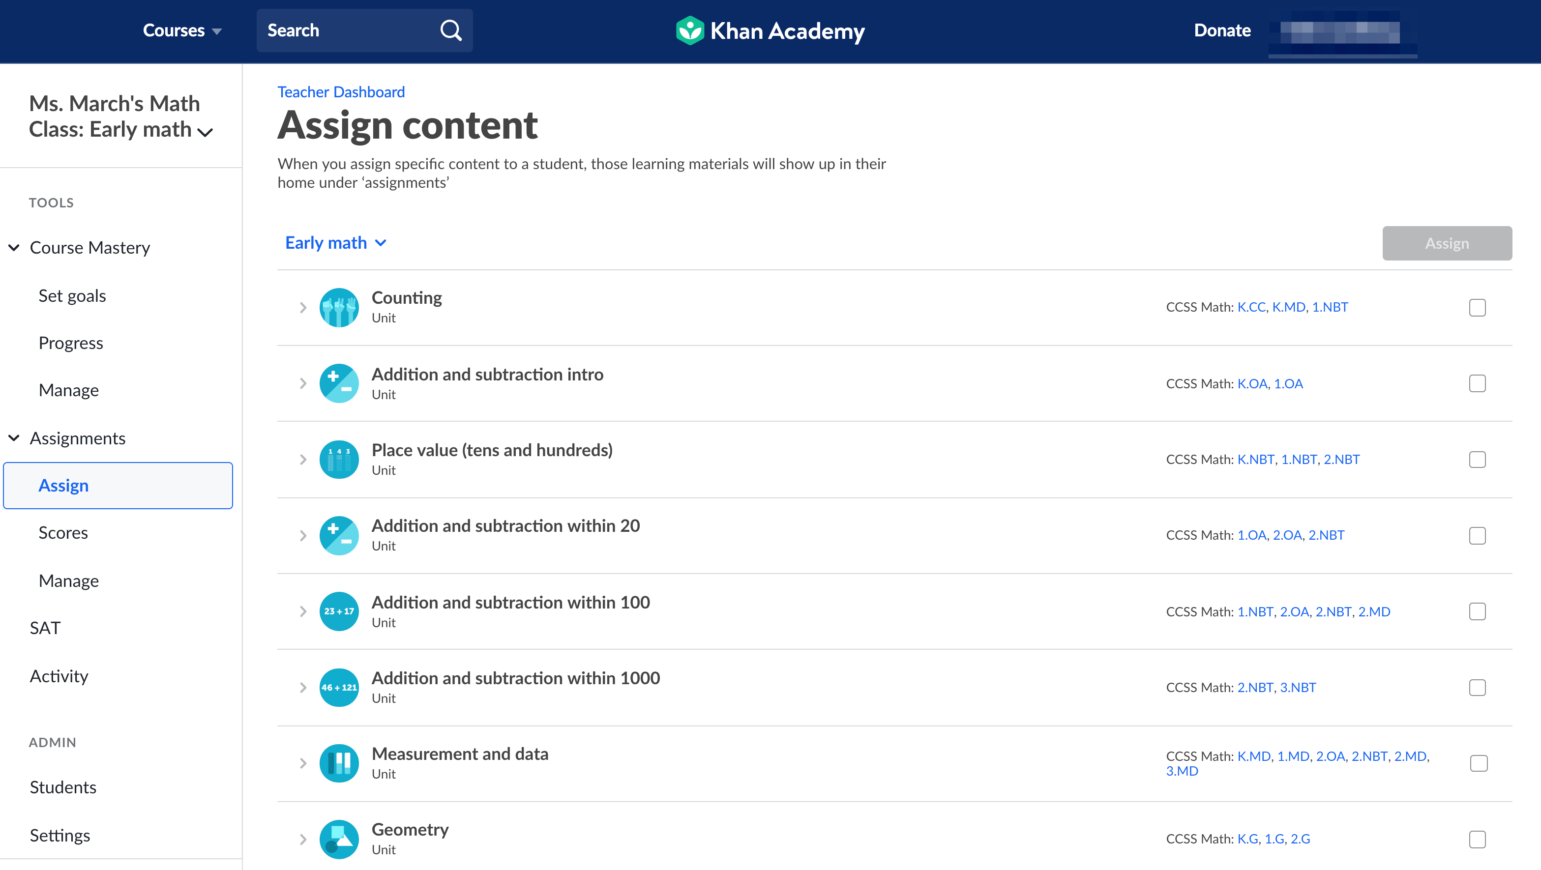Check the Counting unit checkbox
The height and width of the screenshot is (870, 1541).
coord(1478,307)
